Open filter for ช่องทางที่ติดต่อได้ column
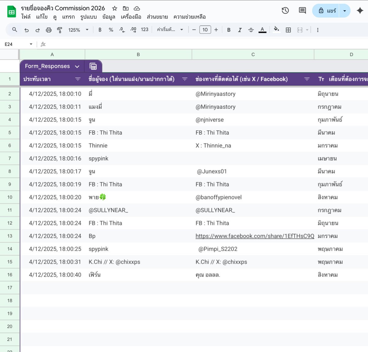The width and height of the screenshot is (368, 352). tap(307, 79)
